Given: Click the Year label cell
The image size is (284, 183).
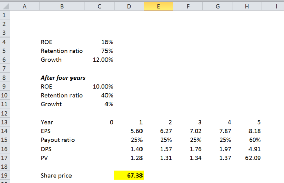Looking at the screenshot, I should [47, 122].
